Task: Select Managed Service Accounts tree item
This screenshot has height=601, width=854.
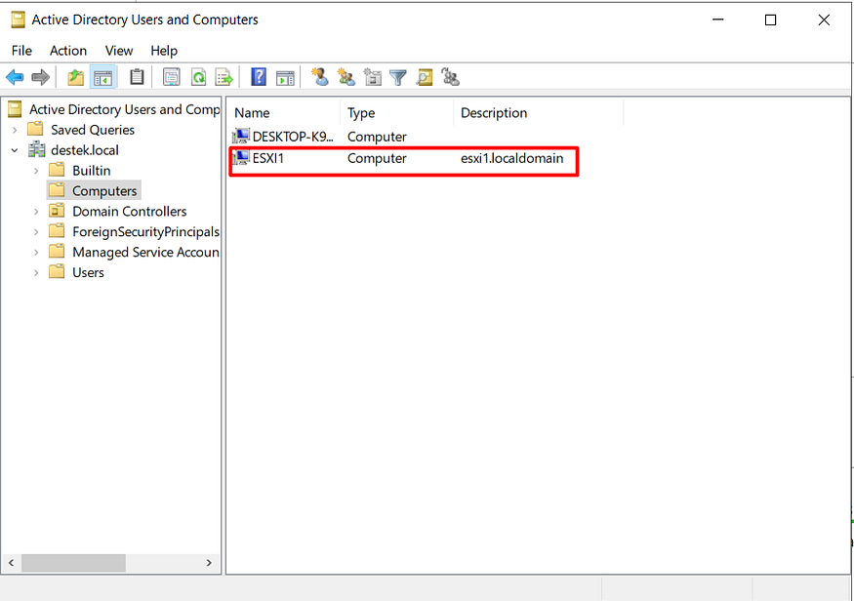Action: point(145,252)
